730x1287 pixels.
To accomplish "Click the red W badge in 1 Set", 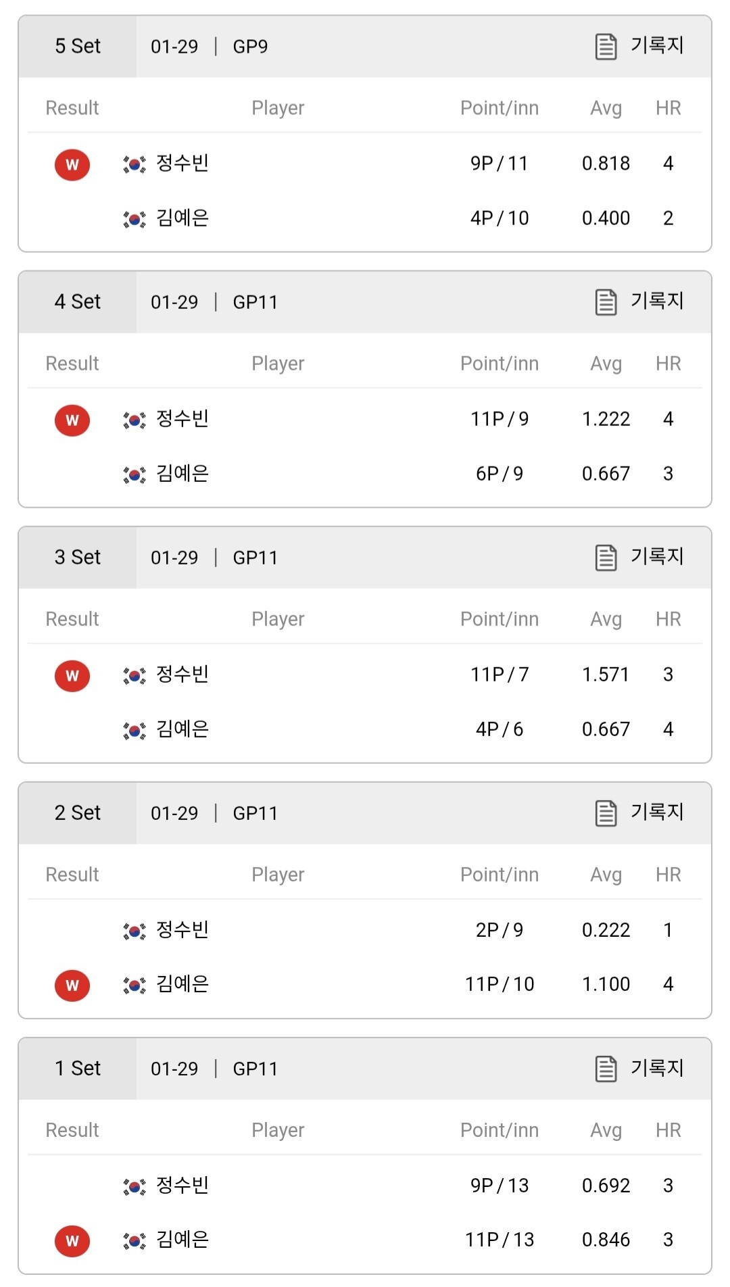I will click(x=72, y=1240).
